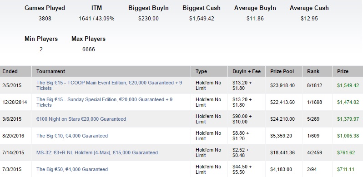
Task: Select the 2/5/2015 ended date cell
Action: (15, 85)
